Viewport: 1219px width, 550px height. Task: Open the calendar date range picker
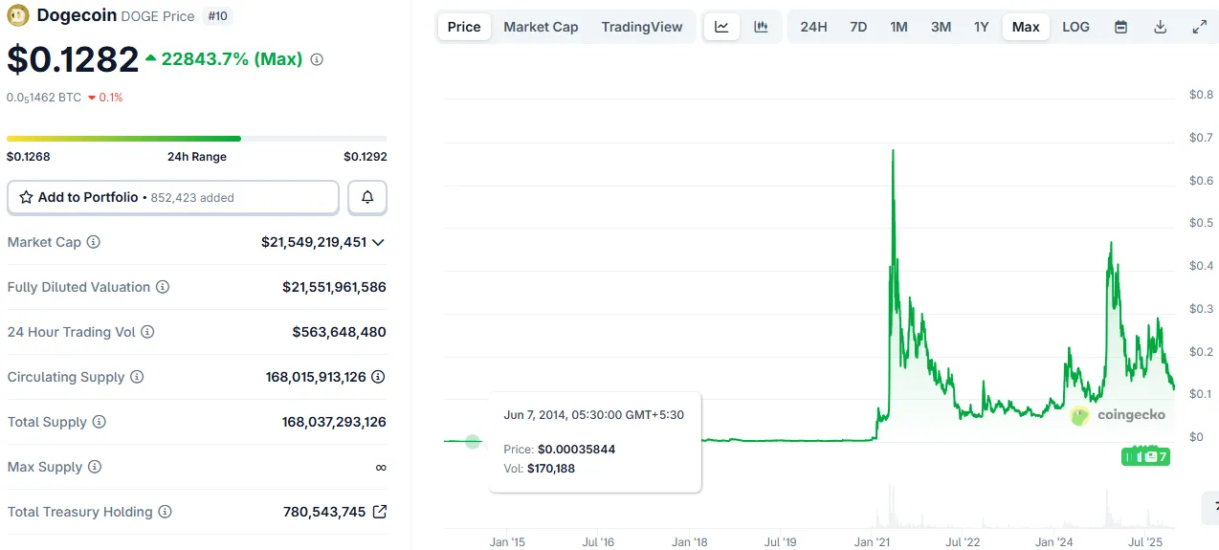pos(1120,27)
